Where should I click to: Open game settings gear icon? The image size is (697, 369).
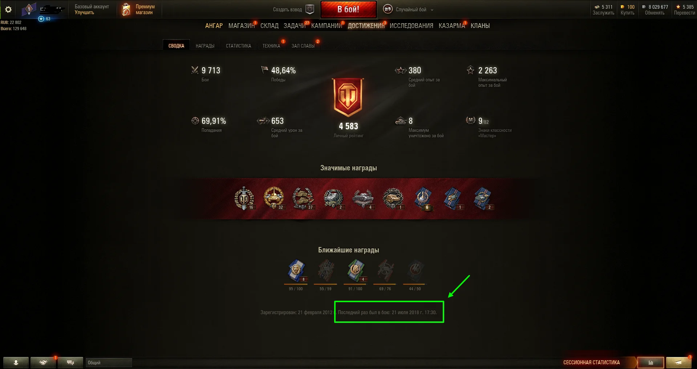8,9
